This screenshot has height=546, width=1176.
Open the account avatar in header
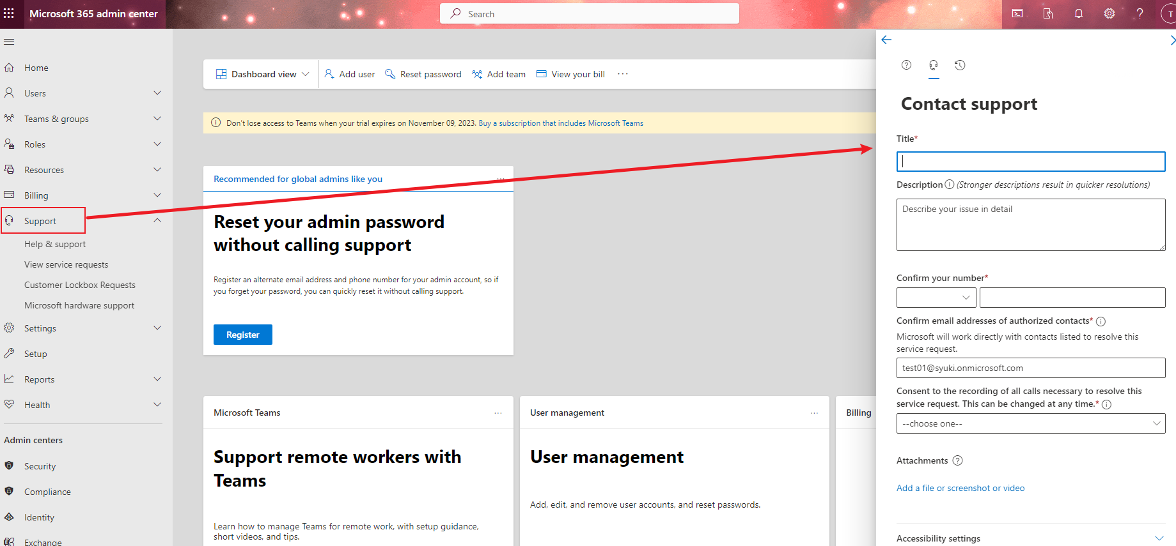coord(1169,14)
